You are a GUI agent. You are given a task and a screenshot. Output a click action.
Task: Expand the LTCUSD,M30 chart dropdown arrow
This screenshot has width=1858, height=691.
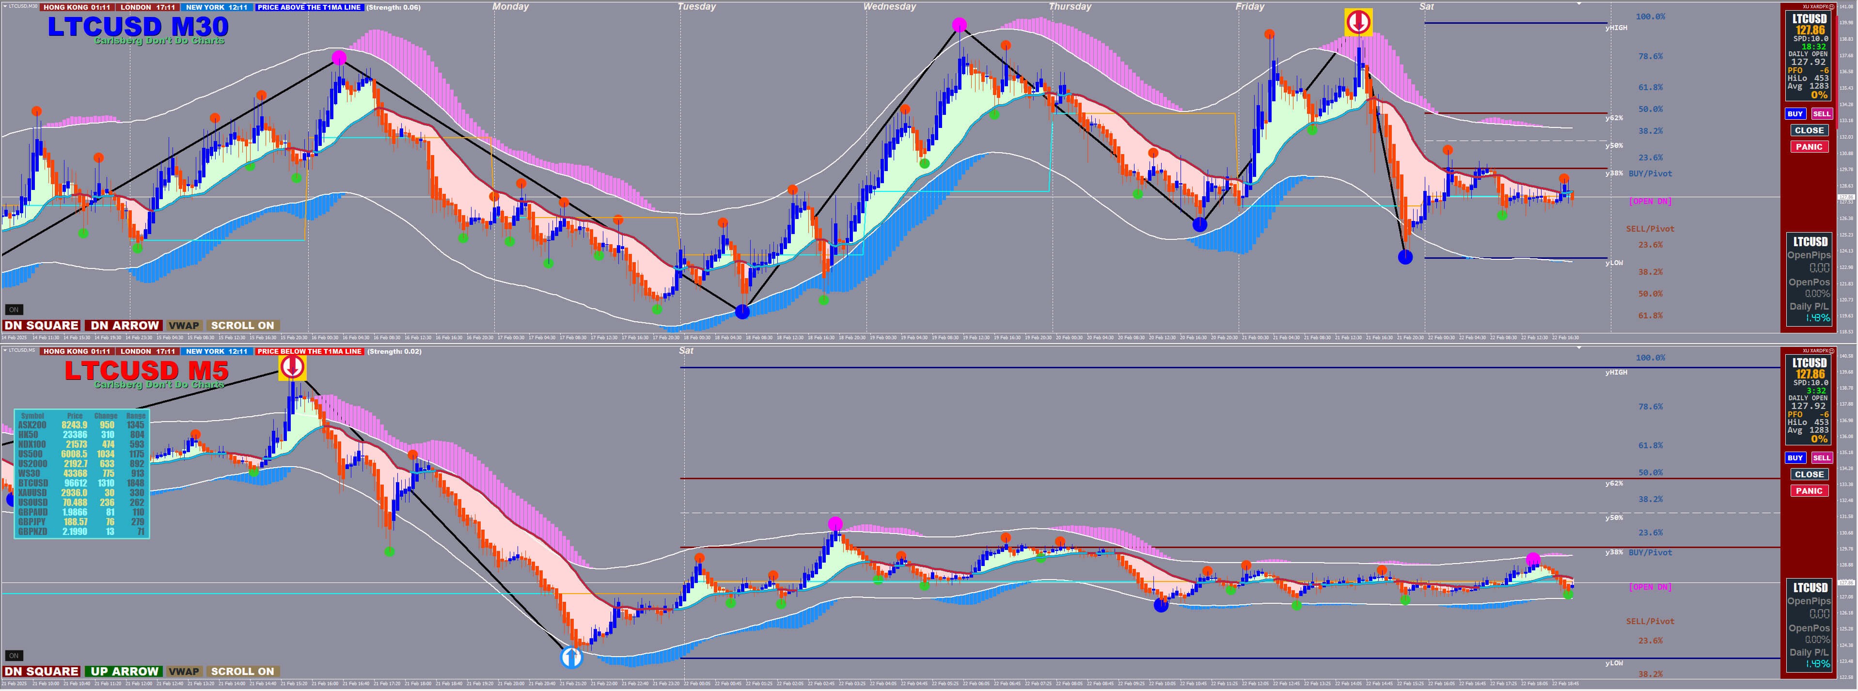[5, 6]
